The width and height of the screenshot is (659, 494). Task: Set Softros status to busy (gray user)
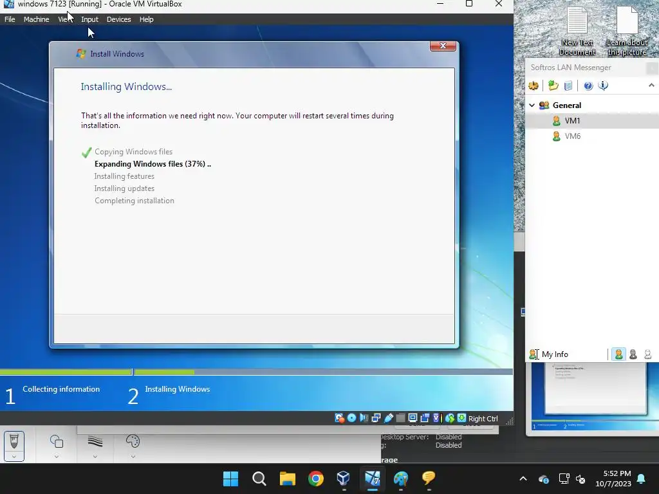[x=633, y=354]
